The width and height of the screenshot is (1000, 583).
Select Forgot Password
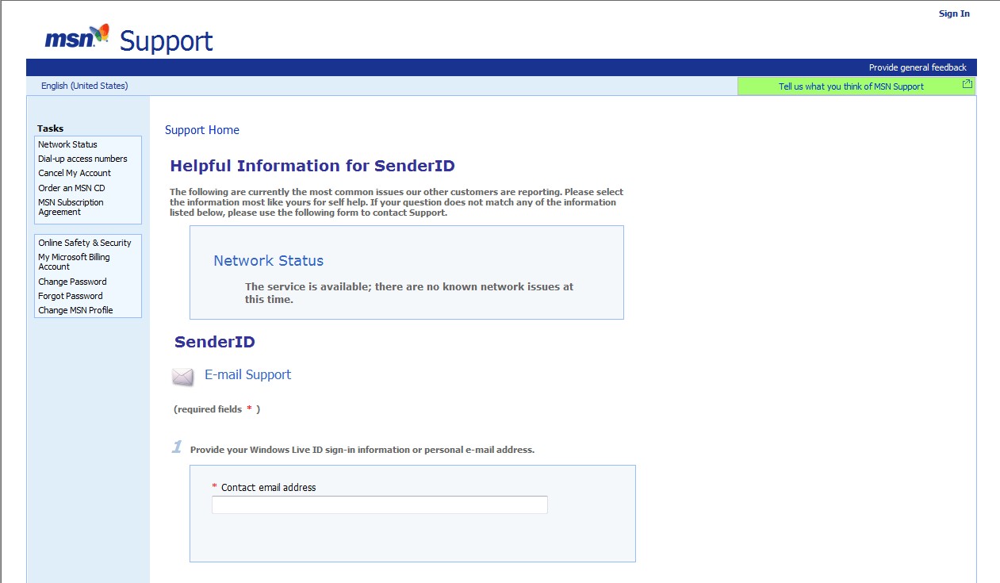[71, 296]
